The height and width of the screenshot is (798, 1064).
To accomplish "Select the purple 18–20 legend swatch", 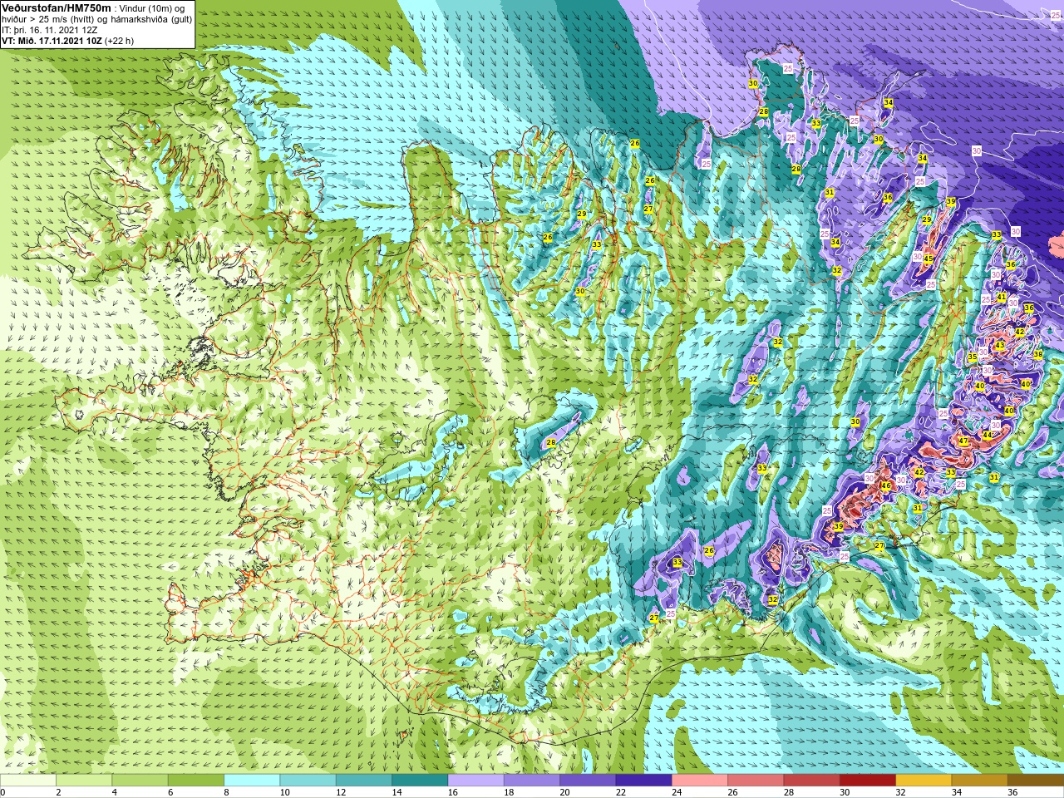I will pos(532,781).
